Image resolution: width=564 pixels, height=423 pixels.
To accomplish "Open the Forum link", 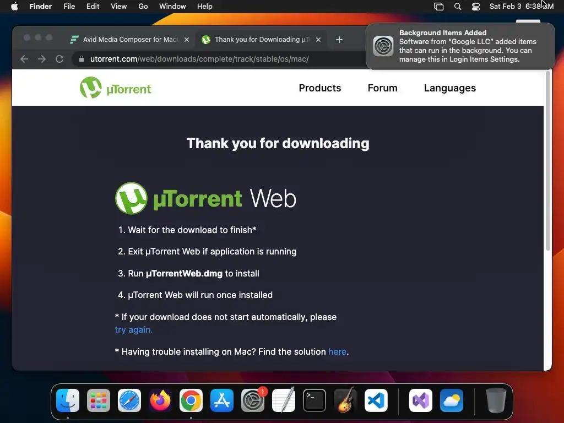I will tap(382, 88).
